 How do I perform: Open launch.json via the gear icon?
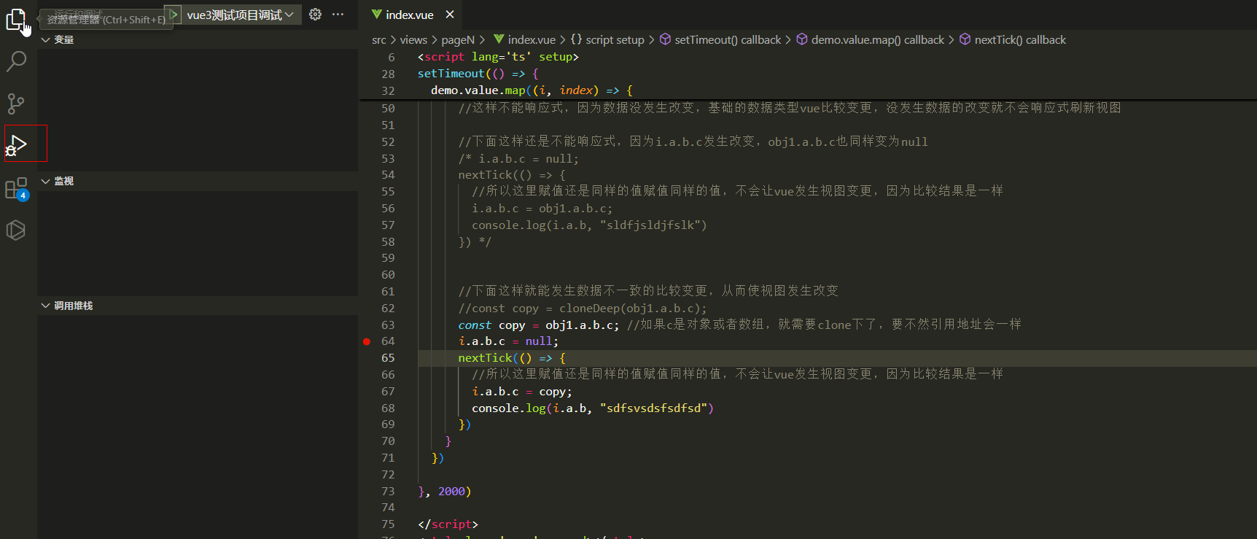pyautogui.click(x=315, y=15)
